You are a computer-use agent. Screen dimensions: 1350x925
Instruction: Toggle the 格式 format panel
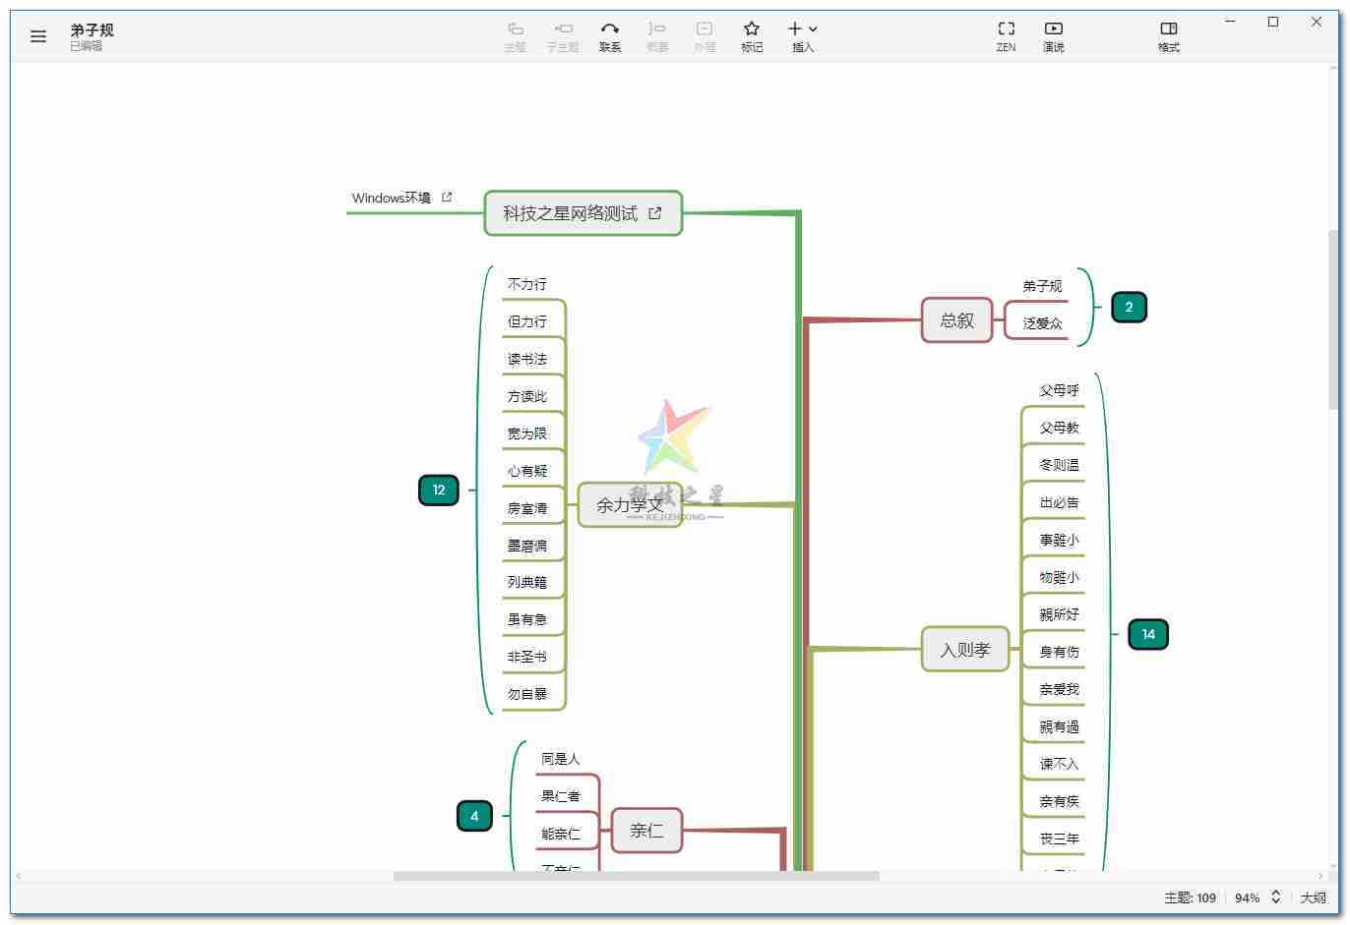[x=1169, y=35]
